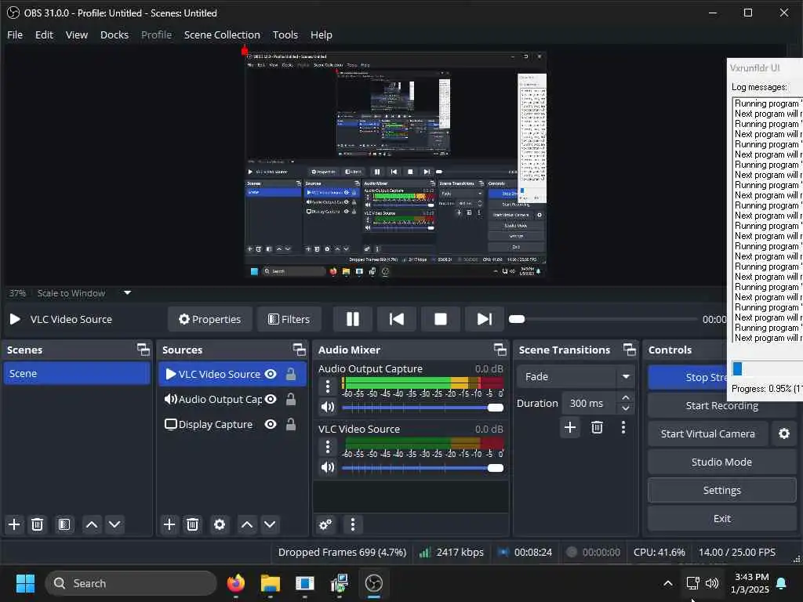Toggle lock on VLC Video Source
Viewport: 803px width, 602px height.
(x=291, y=374)
